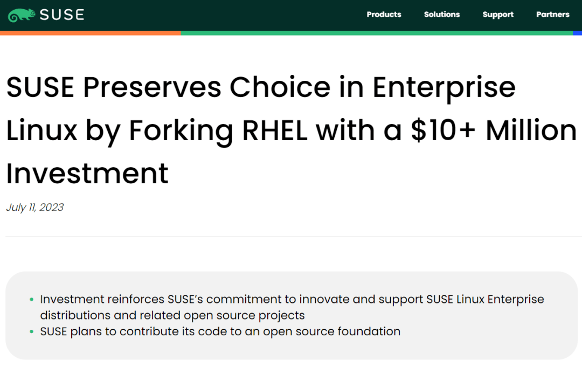
Task: Click the dark green header bar background
Action: point(242,15)
